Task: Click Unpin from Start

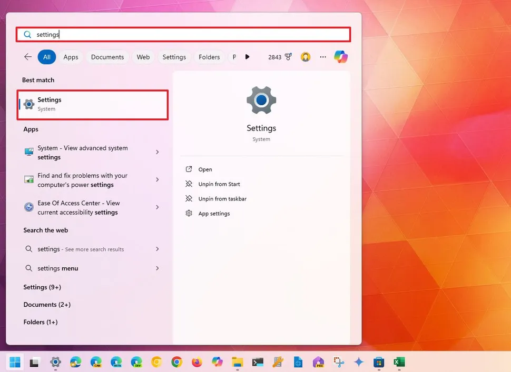Action: (219, 184)
